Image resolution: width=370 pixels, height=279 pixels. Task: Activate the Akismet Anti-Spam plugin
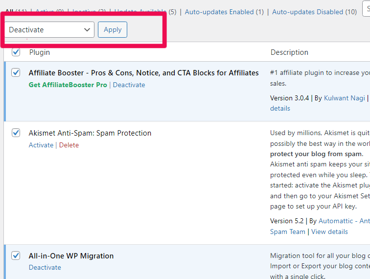pyautogui.click(x=41, y=145)
